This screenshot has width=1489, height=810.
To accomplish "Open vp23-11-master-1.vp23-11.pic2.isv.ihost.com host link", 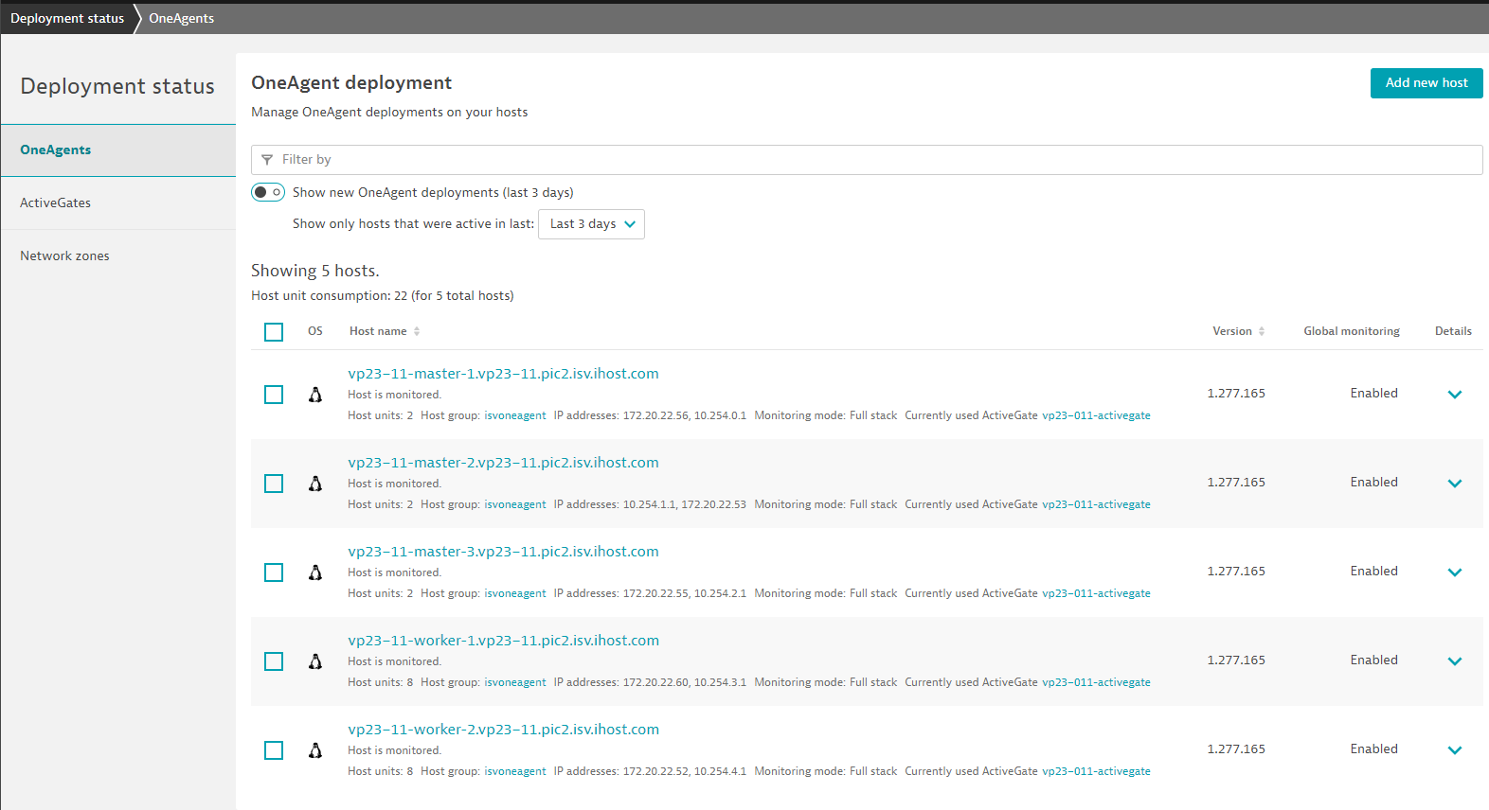I will click(503, 374).
